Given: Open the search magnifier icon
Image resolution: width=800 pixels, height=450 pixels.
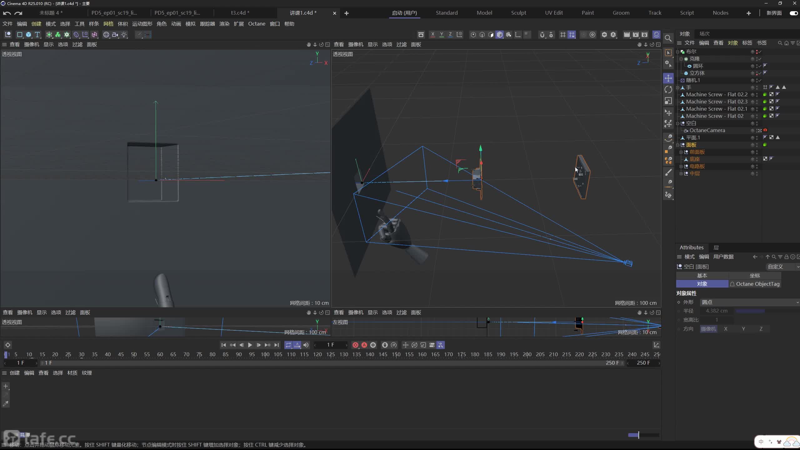Looking at the screenshot, I should pos(668,38).
